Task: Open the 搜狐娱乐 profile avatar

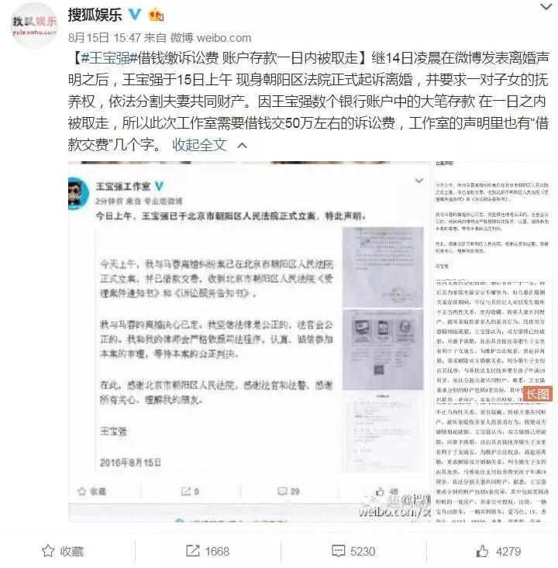Action: point(33,26)
